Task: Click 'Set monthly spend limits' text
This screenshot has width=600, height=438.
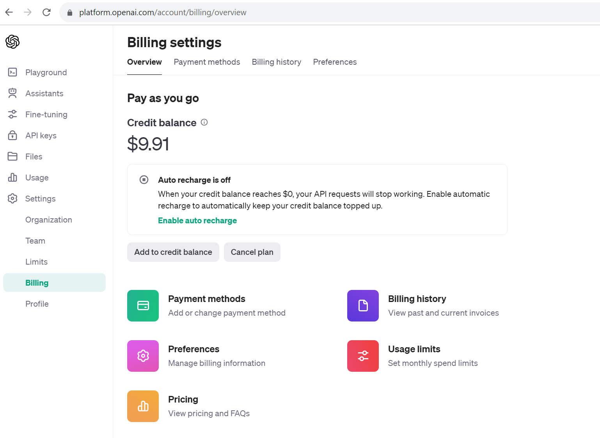Action: tap(433, 363)
